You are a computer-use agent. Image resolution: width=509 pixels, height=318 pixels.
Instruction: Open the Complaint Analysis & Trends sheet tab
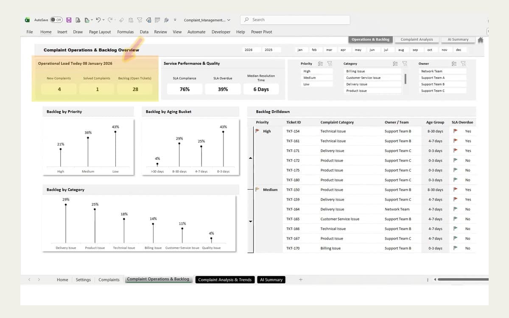[x=225, y=279]
